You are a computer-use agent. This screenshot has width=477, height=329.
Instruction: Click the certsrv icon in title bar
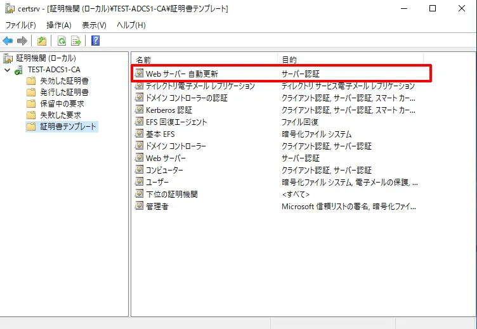point(10,9)
